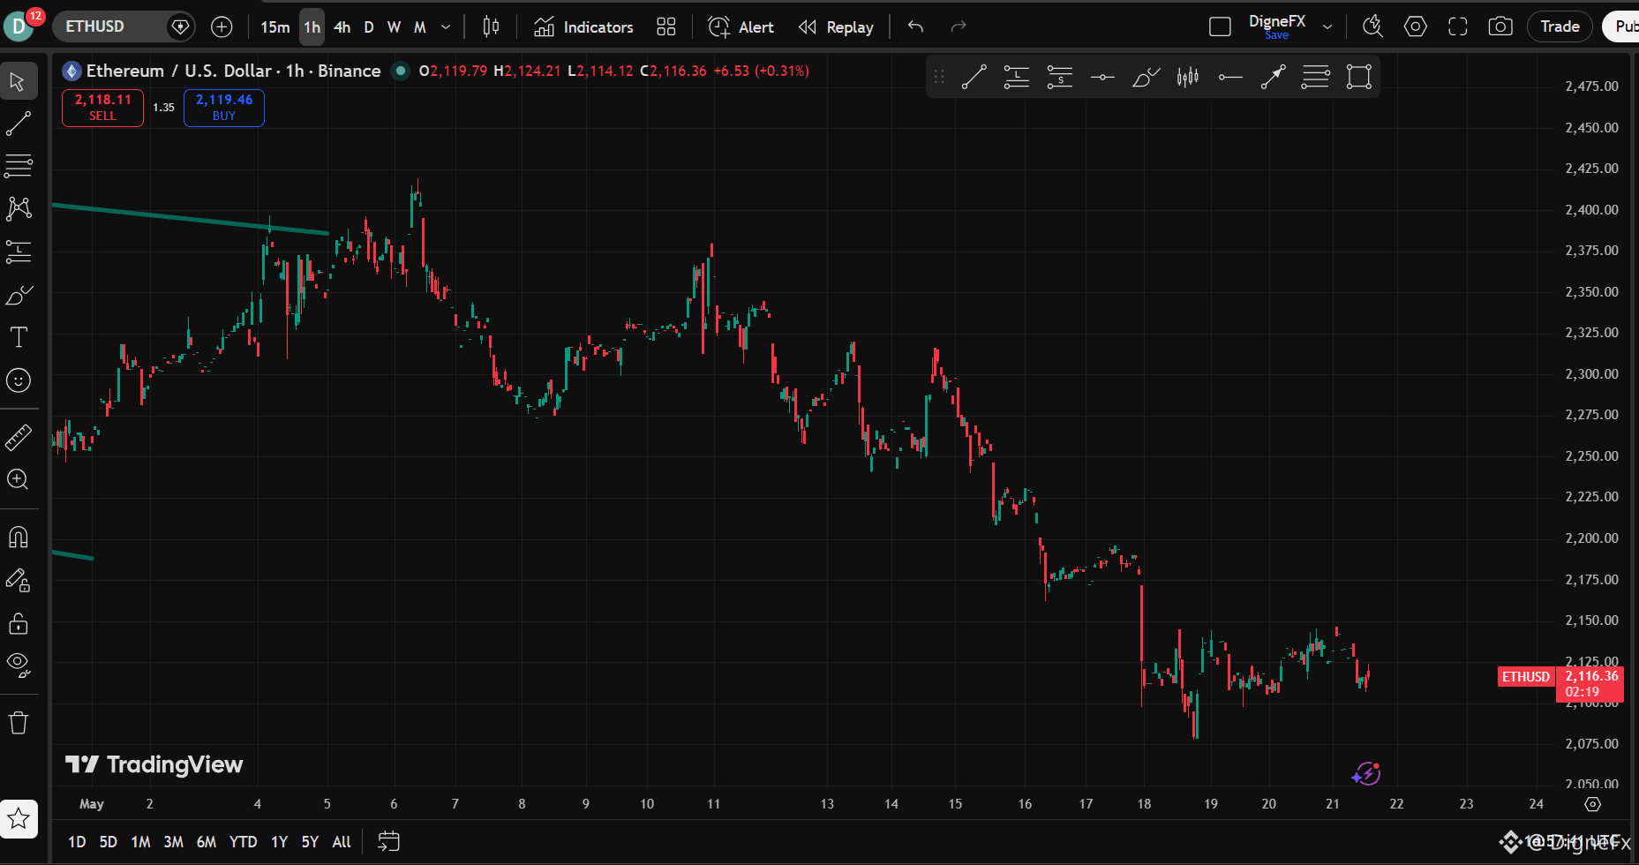Select trend line in floating favorites toolbar
Viewport: 1639px width, 865px height.
[974, 77]
